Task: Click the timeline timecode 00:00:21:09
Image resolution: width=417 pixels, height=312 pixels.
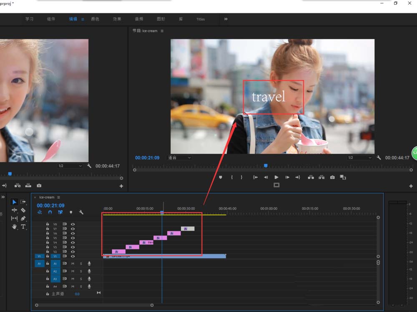Action: click(x=50, y=206)
